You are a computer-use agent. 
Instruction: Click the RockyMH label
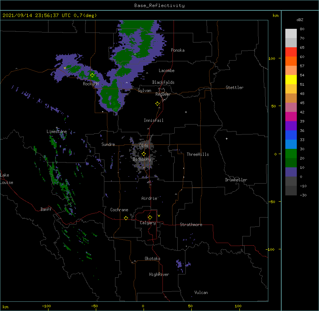click(91, 84)
